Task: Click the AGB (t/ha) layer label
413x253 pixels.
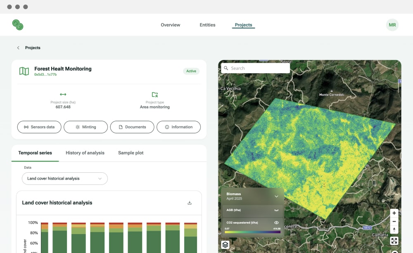Action: pyautogui.click(x=234, y=210)
